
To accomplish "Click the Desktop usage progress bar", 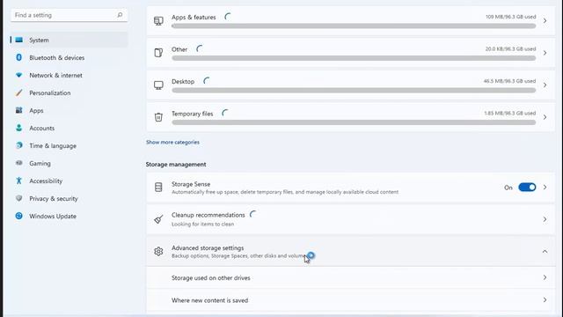I will pyautogui.click(x=354, y=90).
